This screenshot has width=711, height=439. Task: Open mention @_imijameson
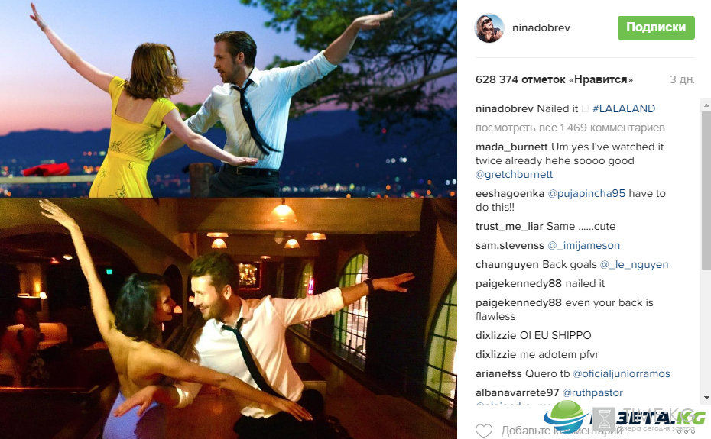point(583,246)
